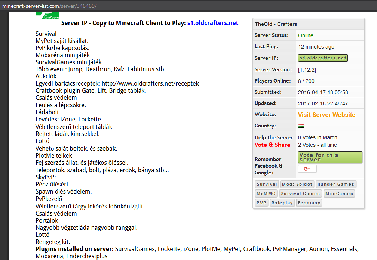Image resolution: width=377 pixels, height=260 pixels.
Task: Copy the green s1.oldcrafters.net IP button
Action: point(323,58)
